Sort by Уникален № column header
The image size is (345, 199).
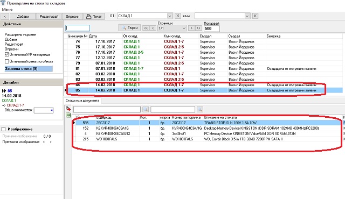coord(78,36)
